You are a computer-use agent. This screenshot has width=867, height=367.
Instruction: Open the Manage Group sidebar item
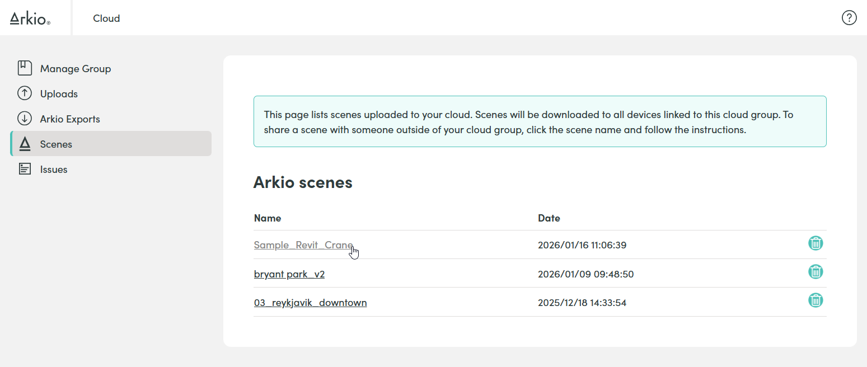coord(111,68)
